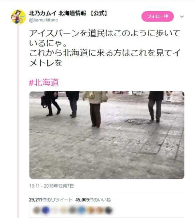Open the beige fourth liker avatar
This screenshot has width=195, height=218.
(x=64, y=210)
